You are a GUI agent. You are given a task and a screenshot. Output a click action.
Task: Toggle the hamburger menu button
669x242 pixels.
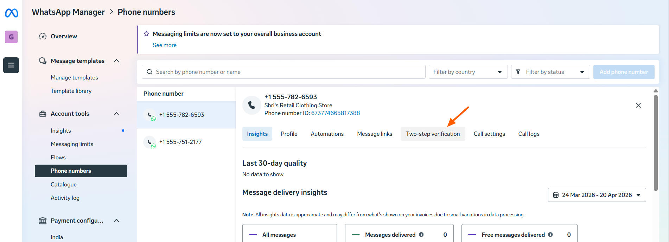pyautogui.click(x=11, y=65)
